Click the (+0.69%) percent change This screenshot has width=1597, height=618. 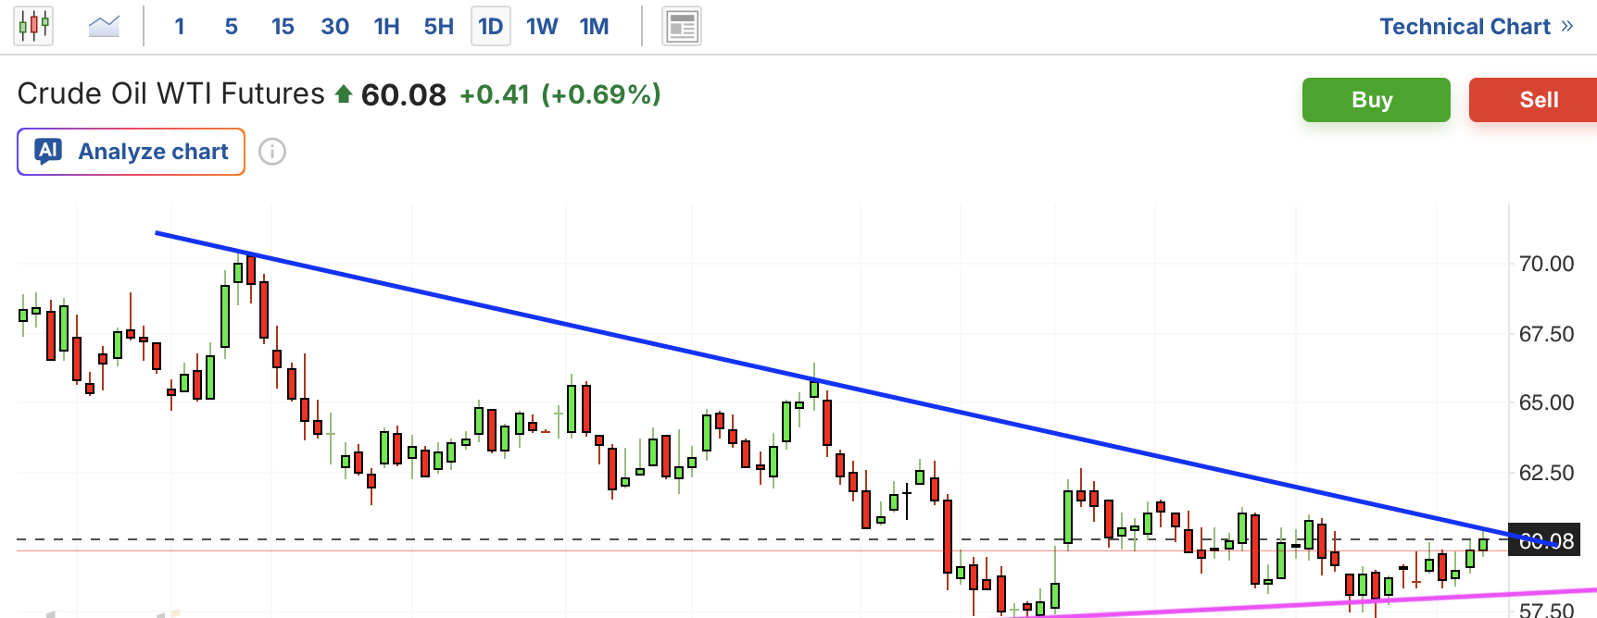click(601, 94)
